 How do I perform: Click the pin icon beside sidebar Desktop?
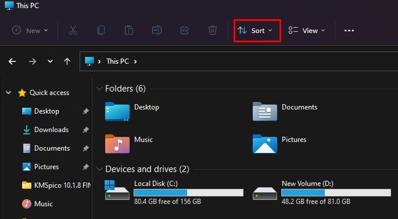point(86,111)
